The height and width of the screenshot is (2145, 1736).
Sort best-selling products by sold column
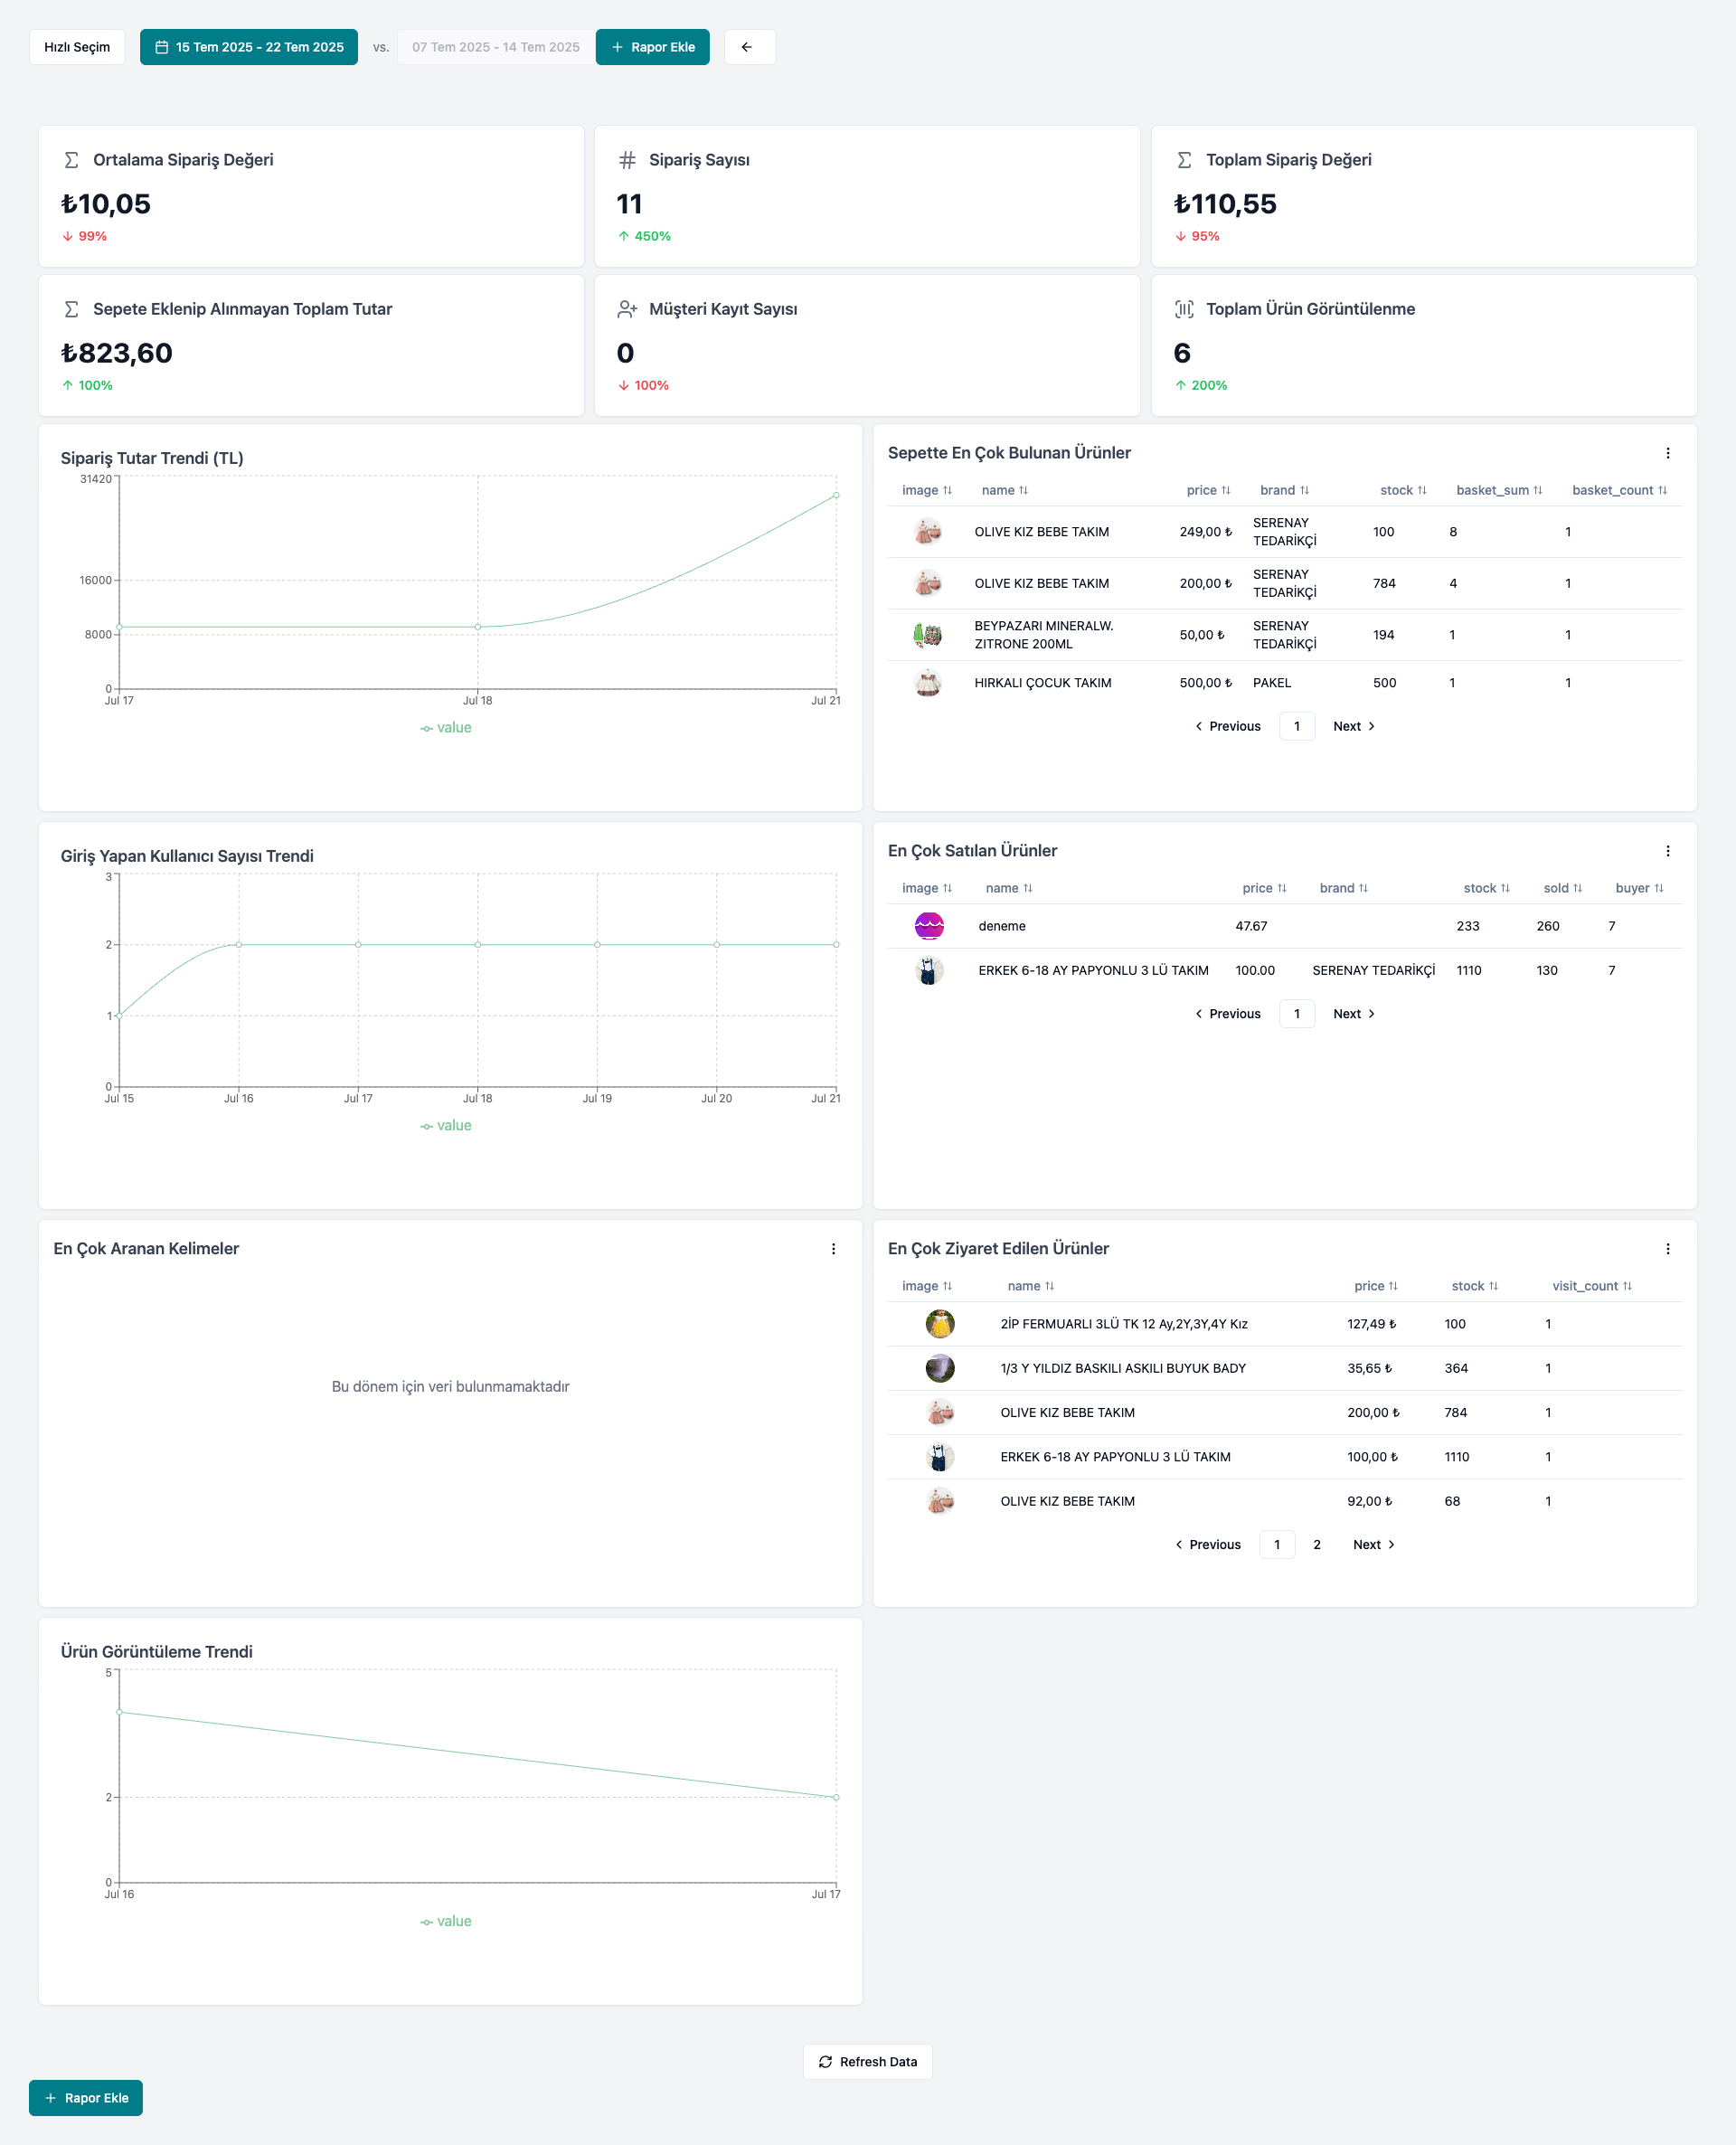(x=1562, y=888)
